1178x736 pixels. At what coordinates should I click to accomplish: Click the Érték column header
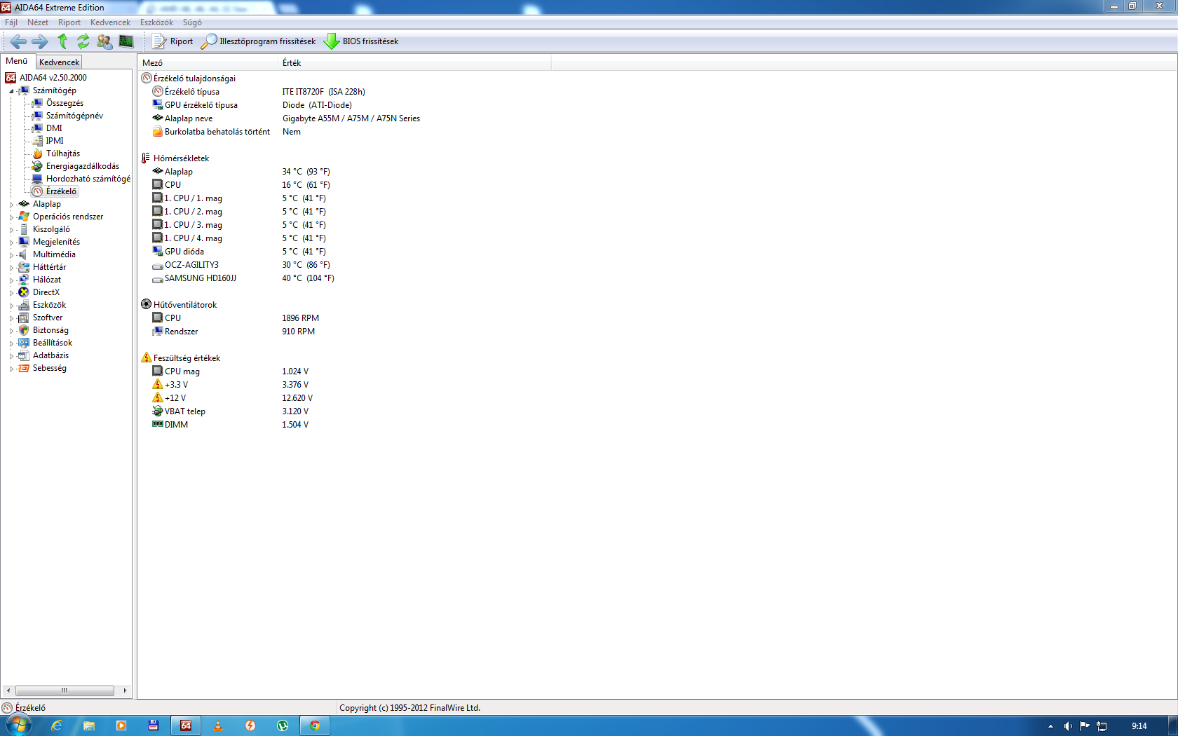click(414, 63)
